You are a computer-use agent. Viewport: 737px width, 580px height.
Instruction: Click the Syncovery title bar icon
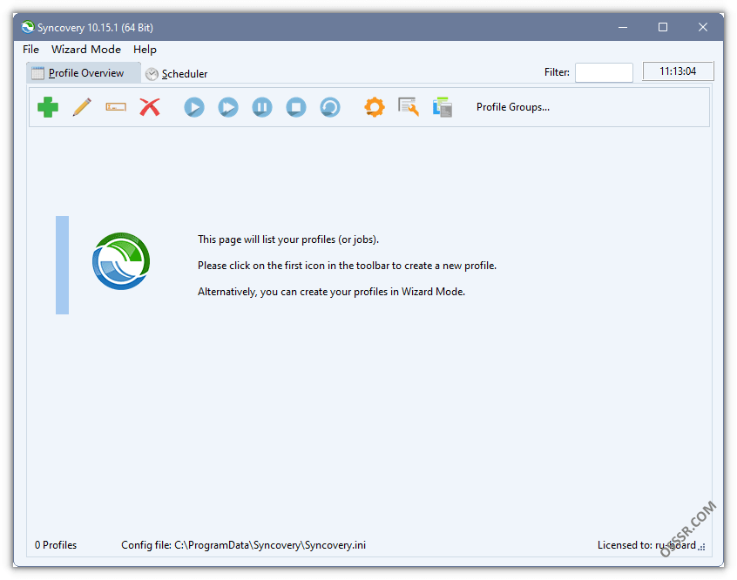[28, 27]
